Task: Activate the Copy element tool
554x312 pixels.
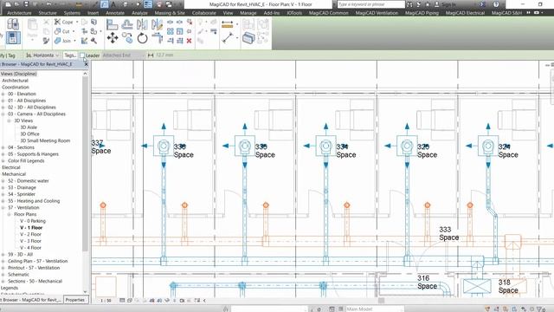Action: [127, 37]
